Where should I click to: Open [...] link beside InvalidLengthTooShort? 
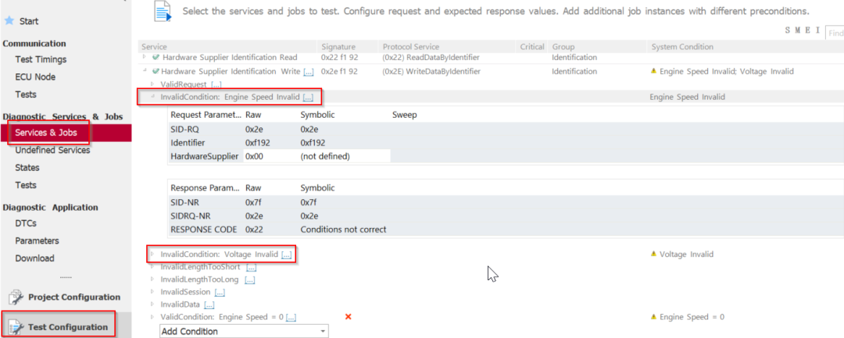[252, 267]
